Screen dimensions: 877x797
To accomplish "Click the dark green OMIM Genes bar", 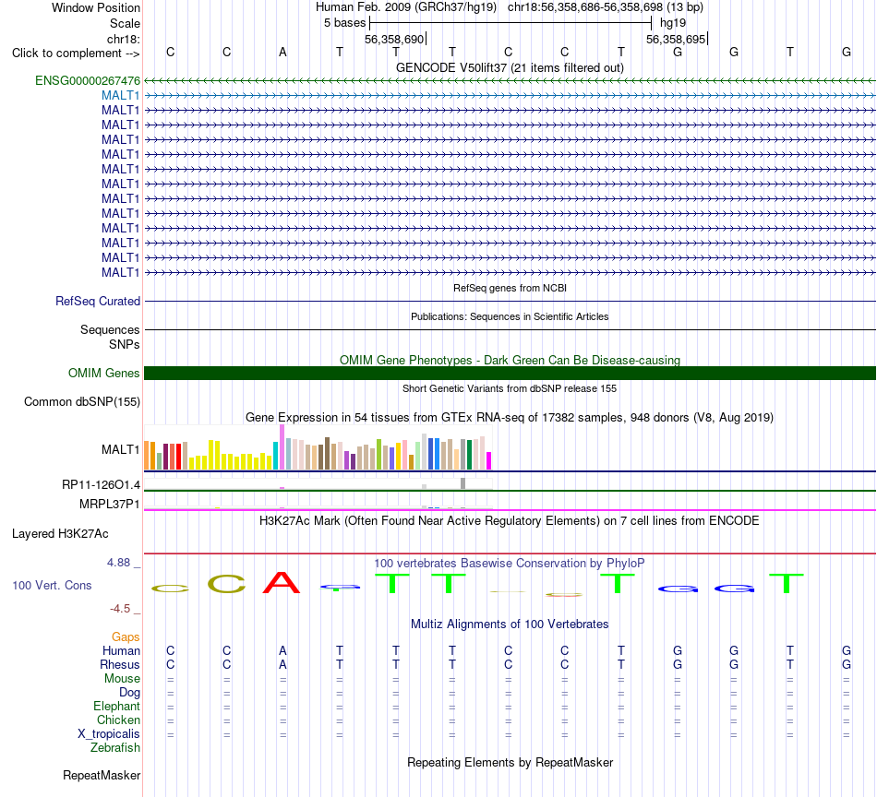I will [510, 373].
